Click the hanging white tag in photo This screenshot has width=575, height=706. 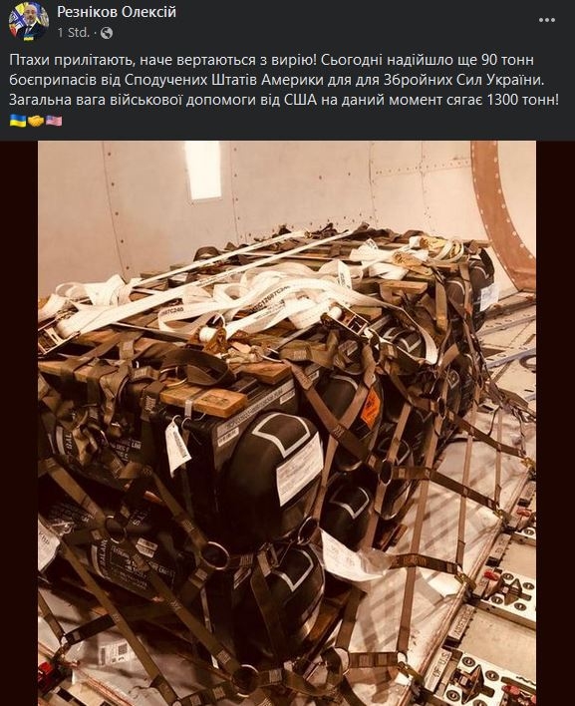click(177, 445)
